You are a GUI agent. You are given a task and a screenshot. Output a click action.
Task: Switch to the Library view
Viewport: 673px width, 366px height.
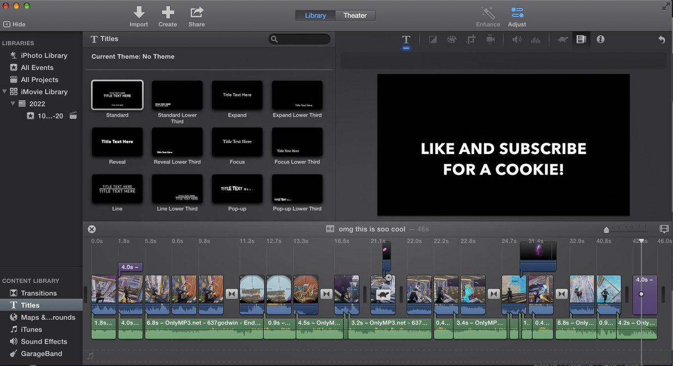point(315,16)
